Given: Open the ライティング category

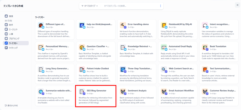Looking at the screenshot, I should coord(13,48).
